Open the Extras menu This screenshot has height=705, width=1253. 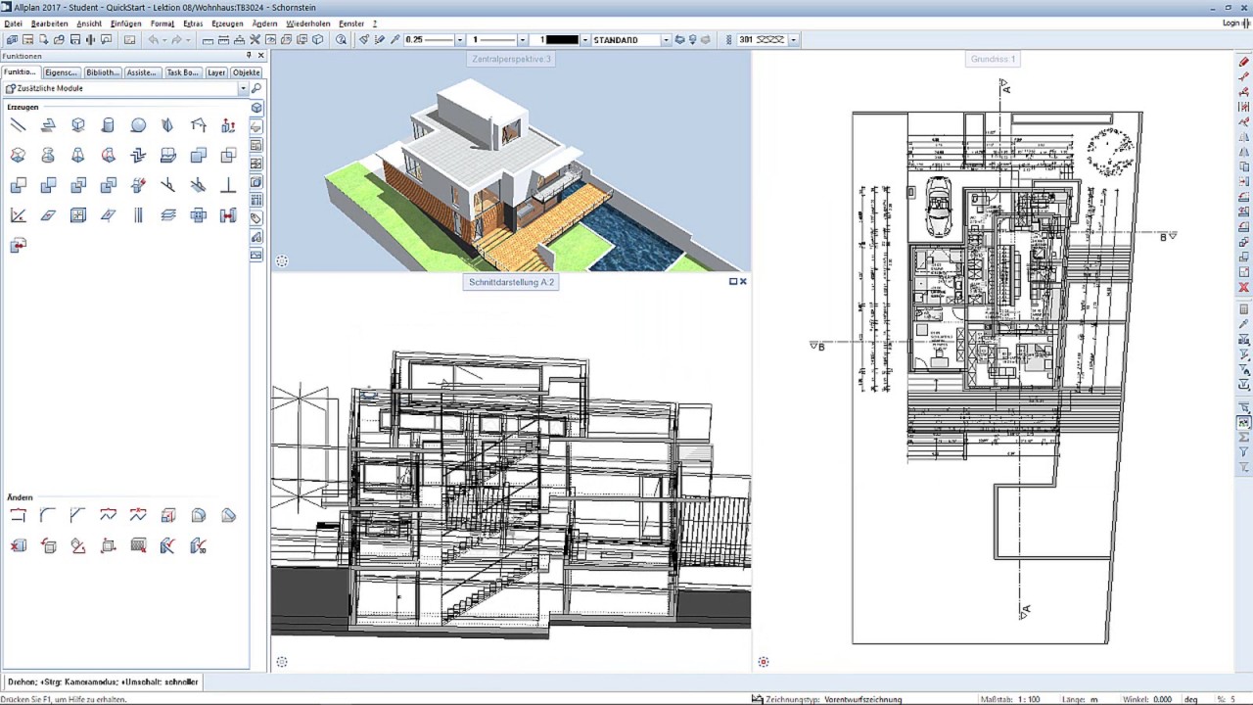[193, 23]
